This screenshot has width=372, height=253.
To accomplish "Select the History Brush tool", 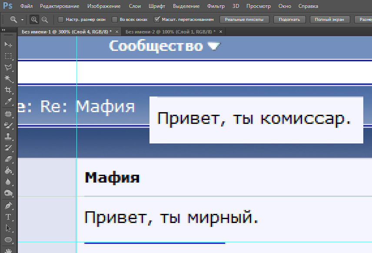I will point(8,148).
